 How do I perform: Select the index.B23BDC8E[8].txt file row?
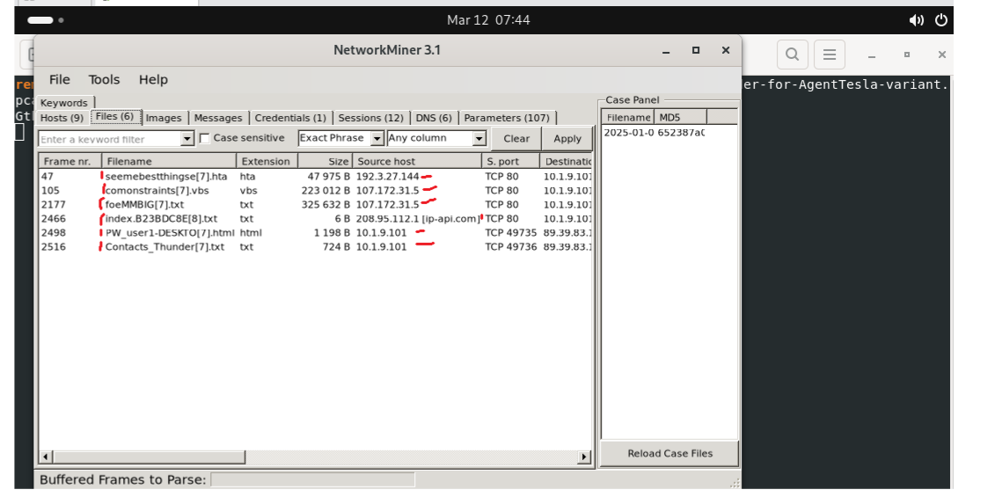315,218
